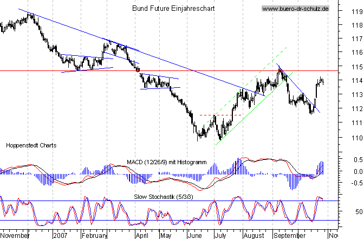Viewport: 364px width, 239px height.
Task: Click the price axis value 118
Action: tap(357, 25)
